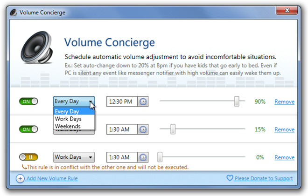Open the Work Days dropdown in third rule

(74, 157)
